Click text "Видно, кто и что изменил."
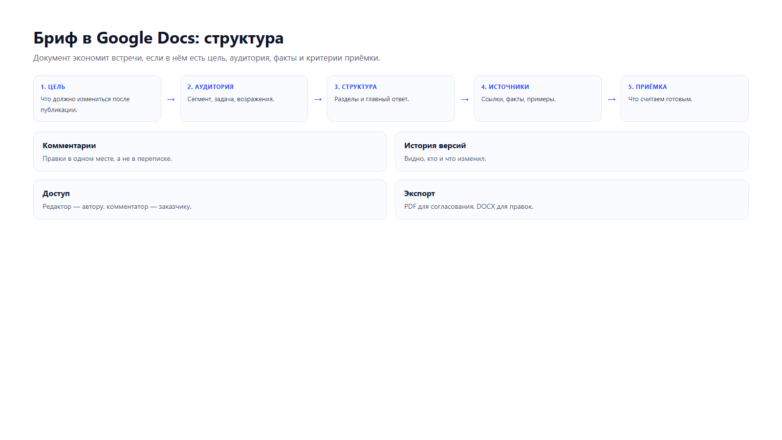 [x=445, y=158]
